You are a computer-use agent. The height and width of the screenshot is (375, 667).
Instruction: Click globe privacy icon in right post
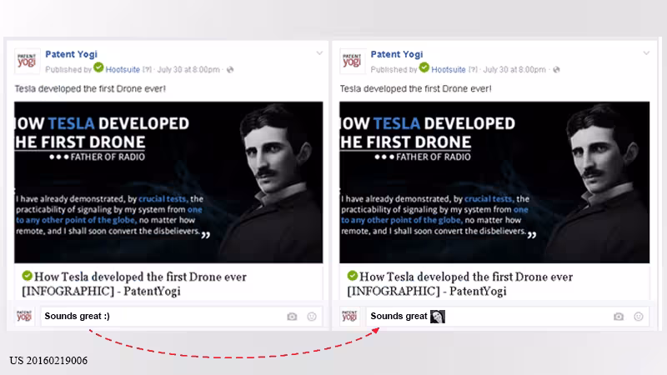556,70
